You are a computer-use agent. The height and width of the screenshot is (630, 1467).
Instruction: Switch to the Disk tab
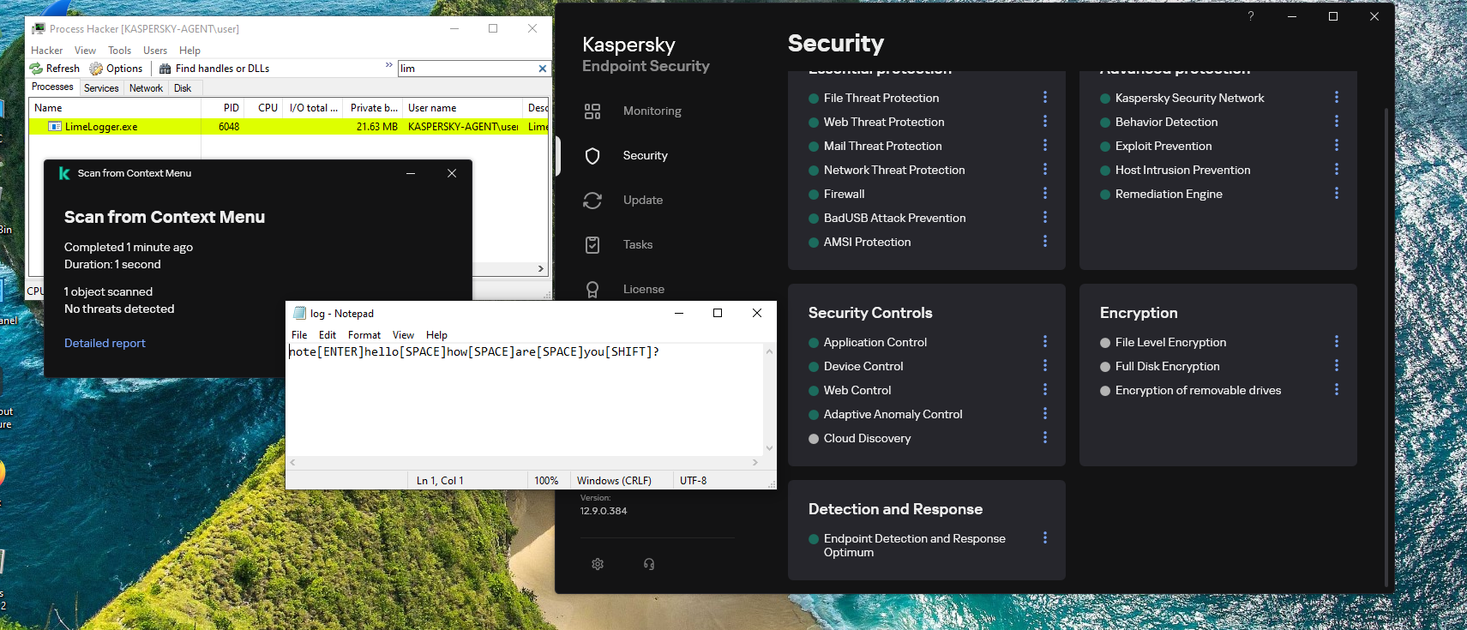[x=183, y=88]
